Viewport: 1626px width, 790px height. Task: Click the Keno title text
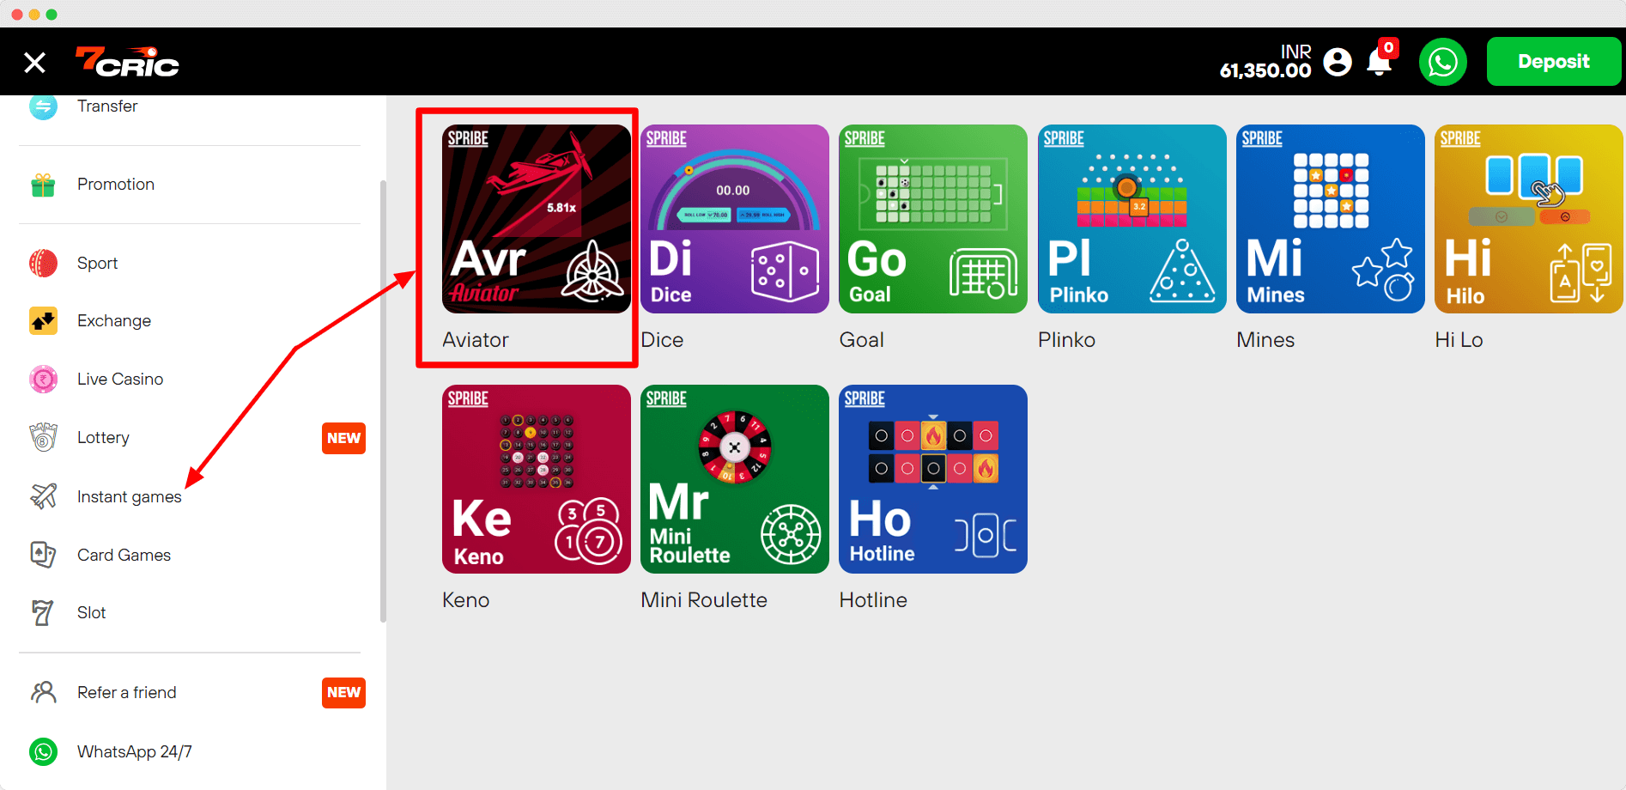point(465,600)
